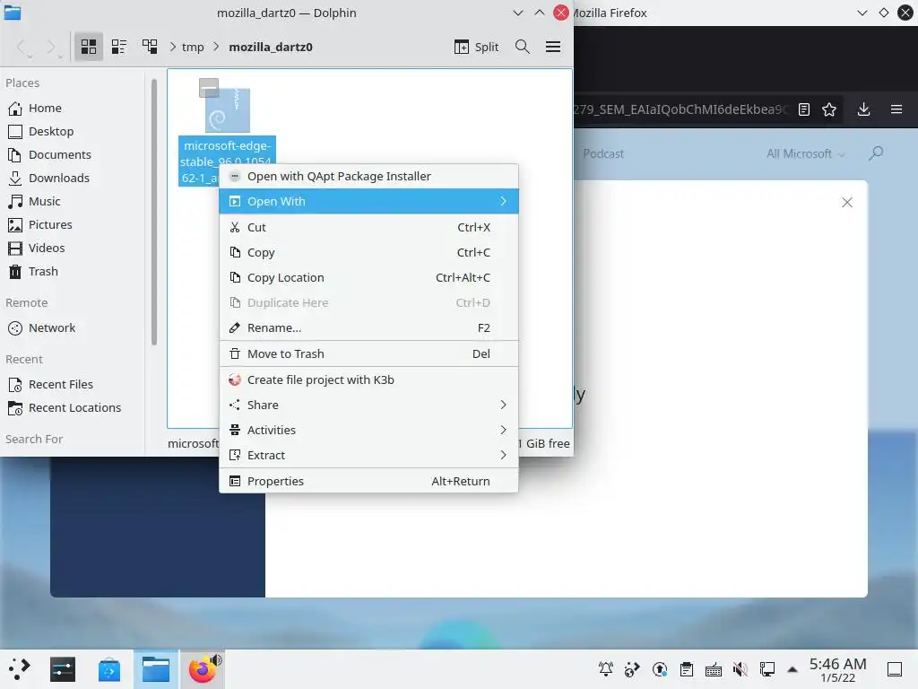Bookmark page with Firefox star icon

coord(829,109)
